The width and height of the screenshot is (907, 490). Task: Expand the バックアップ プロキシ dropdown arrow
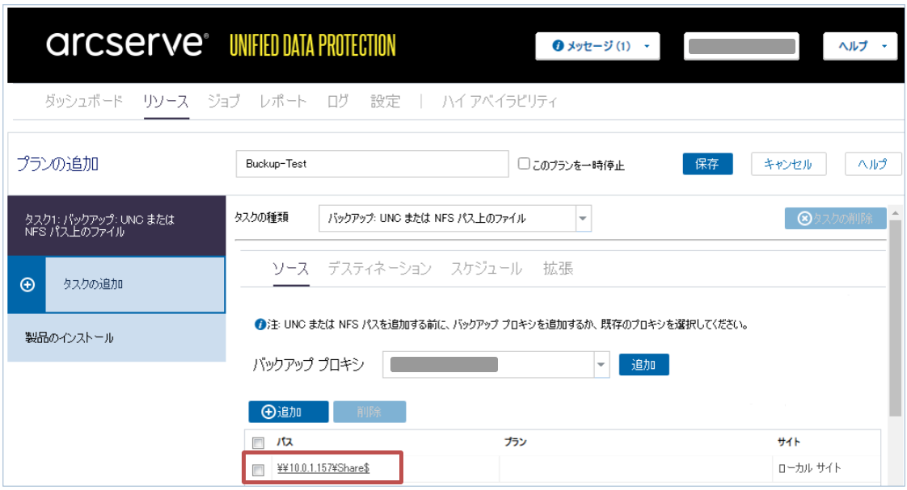coord(601,365)
